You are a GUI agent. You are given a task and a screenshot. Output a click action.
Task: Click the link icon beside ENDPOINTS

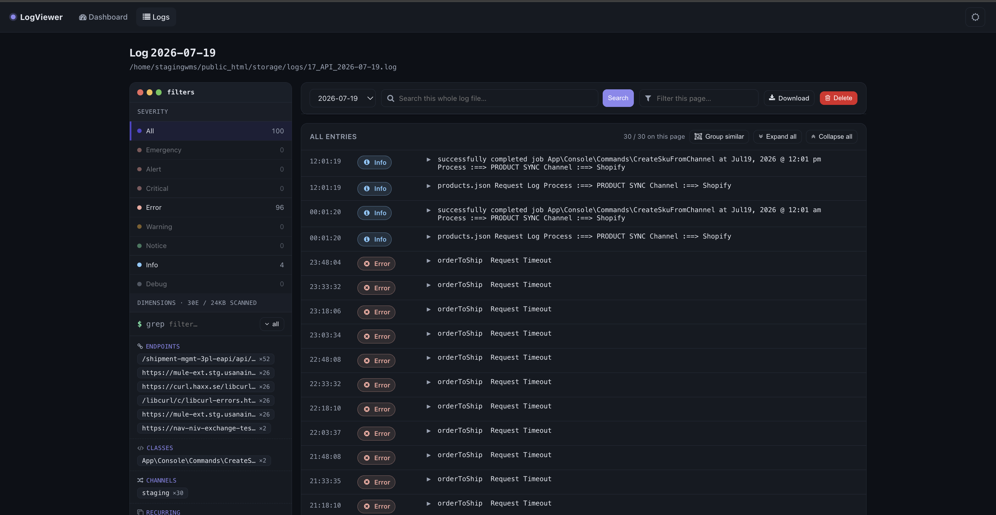[x=140, y=346]
